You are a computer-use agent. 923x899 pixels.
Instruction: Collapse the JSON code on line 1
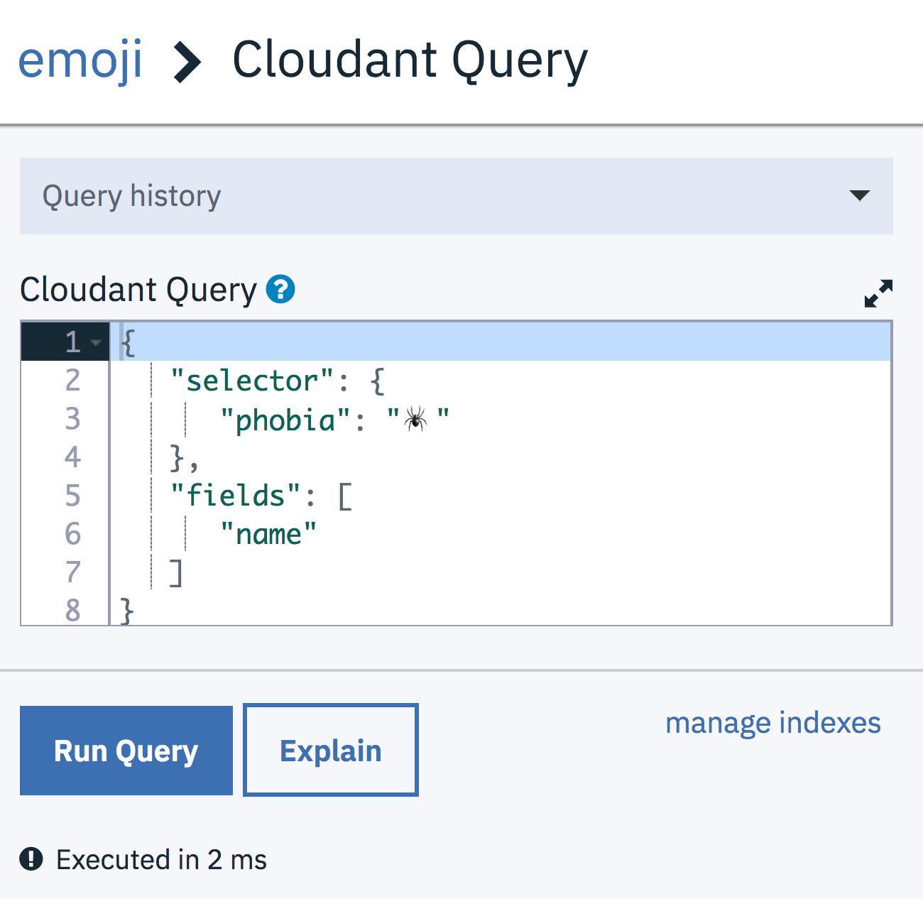click(x=96, y=342)
